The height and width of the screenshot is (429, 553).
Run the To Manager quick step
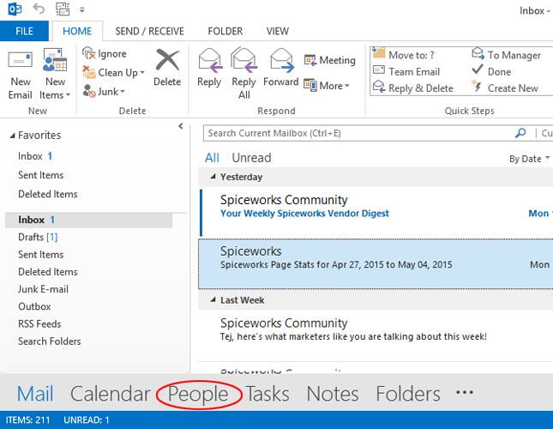click(x=506, y=55)
